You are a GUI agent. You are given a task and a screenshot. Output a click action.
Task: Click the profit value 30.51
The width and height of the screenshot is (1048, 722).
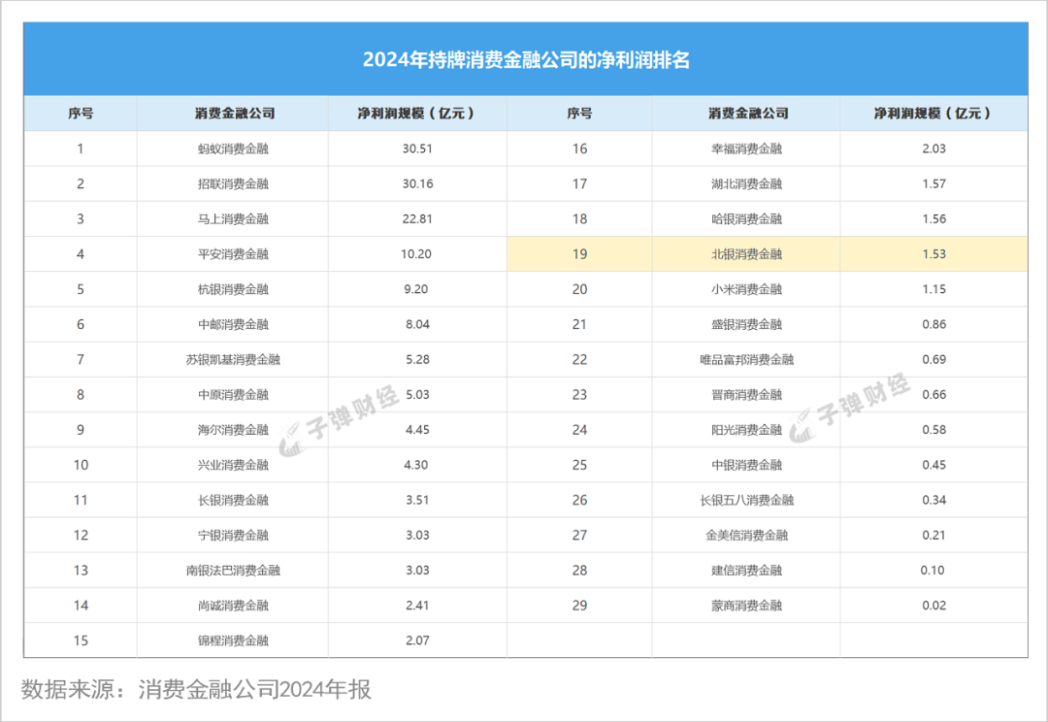[x=417, y=148]
